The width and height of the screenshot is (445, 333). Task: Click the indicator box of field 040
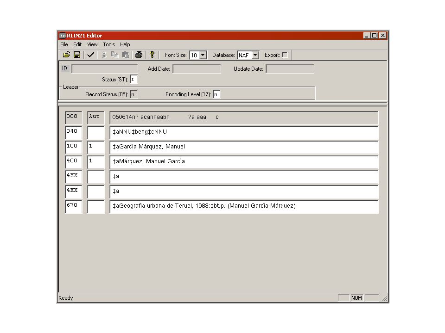click(x=95, y=133)
